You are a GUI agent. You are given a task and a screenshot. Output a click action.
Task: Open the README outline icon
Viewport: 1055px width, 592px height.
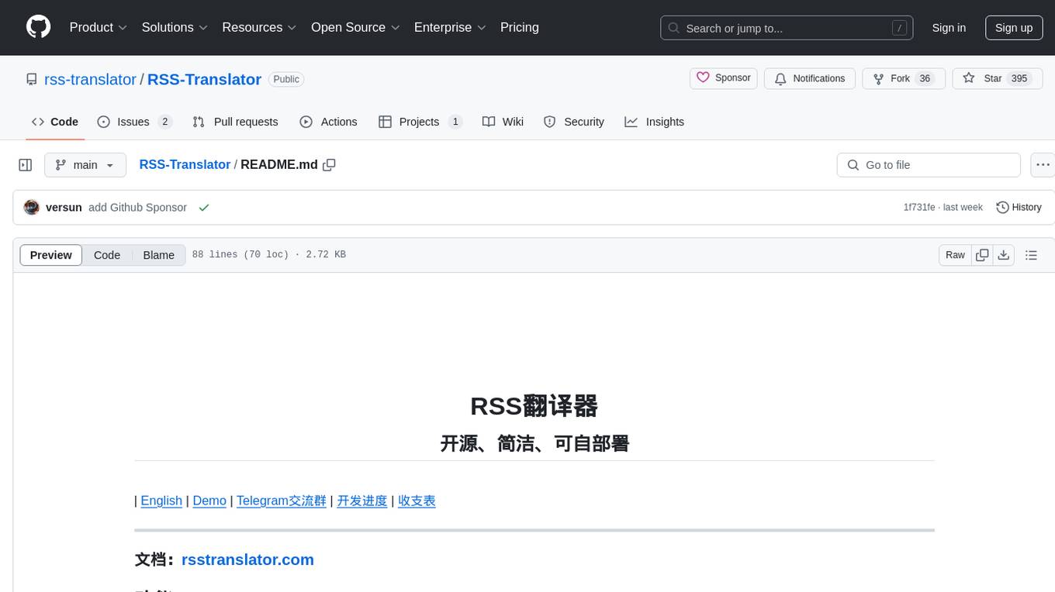(x=1031, y=255)
